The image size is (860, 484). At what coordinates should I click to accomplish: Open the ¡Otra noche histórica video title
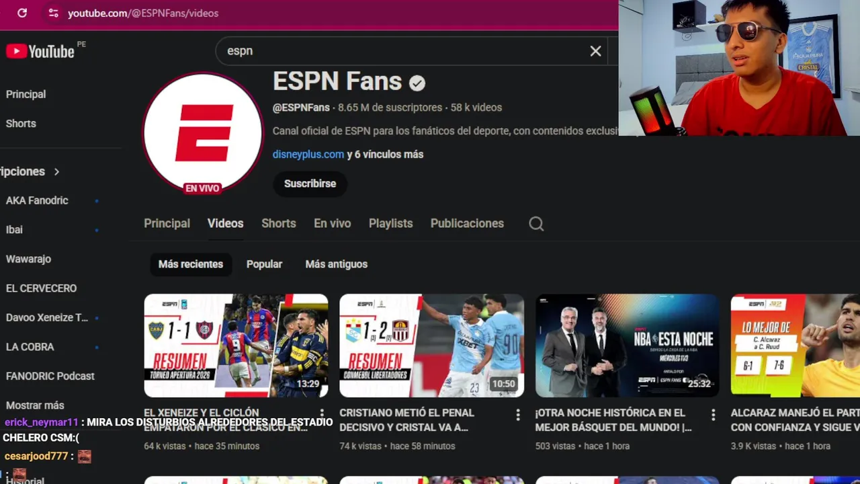[x=613, y=420]
